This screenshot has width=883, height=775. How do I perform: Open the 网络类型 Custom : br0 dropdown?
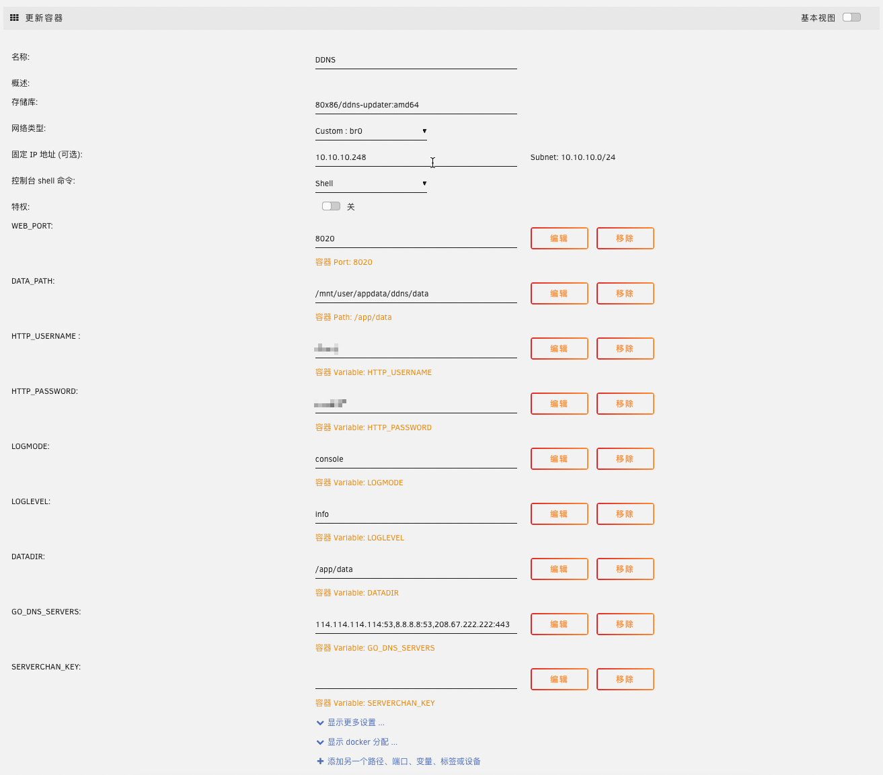tap(371, 131)
